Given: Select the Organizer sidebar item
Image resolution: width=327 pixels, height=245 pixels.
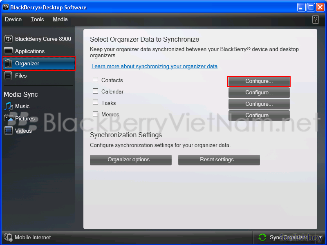Looking at the screenshot, I should pyautogui.click(x=39, y=64).
